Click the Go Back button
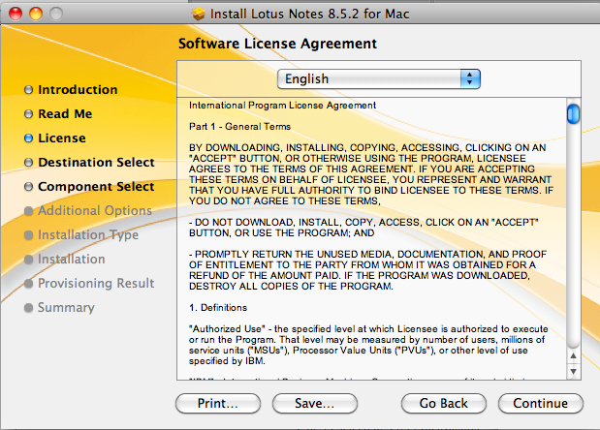 444,403
